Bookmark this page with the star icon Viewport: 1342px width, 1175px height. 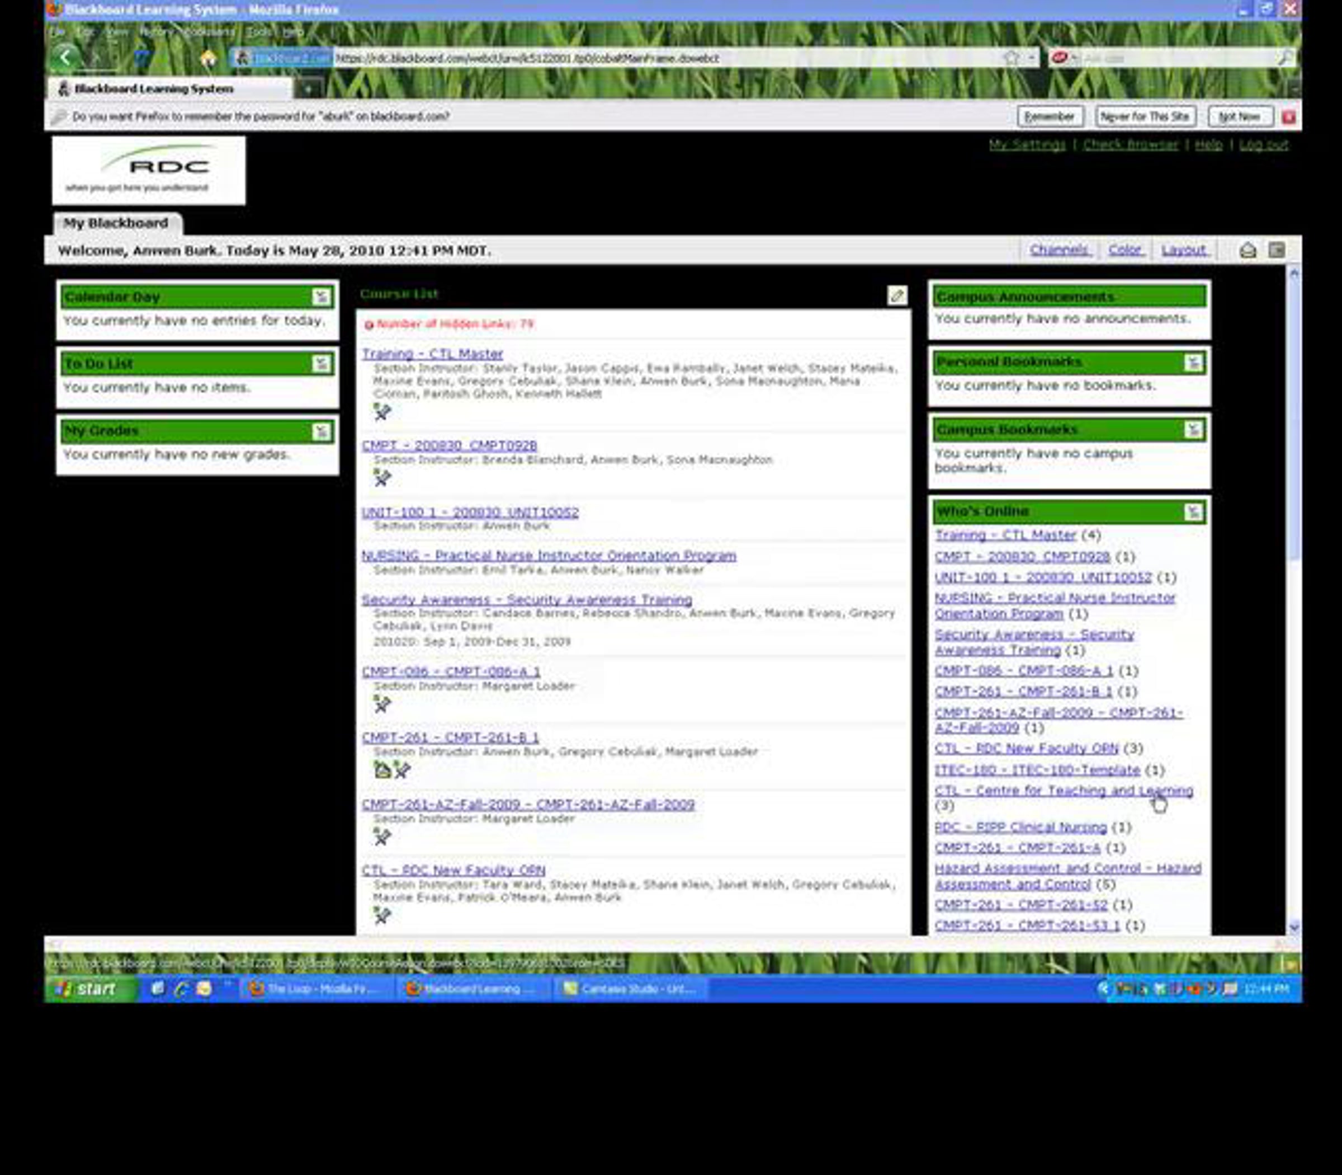coord(1012,58)
